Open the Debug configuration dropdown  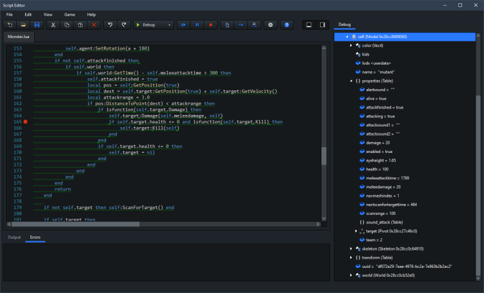[x=154, y=25]
